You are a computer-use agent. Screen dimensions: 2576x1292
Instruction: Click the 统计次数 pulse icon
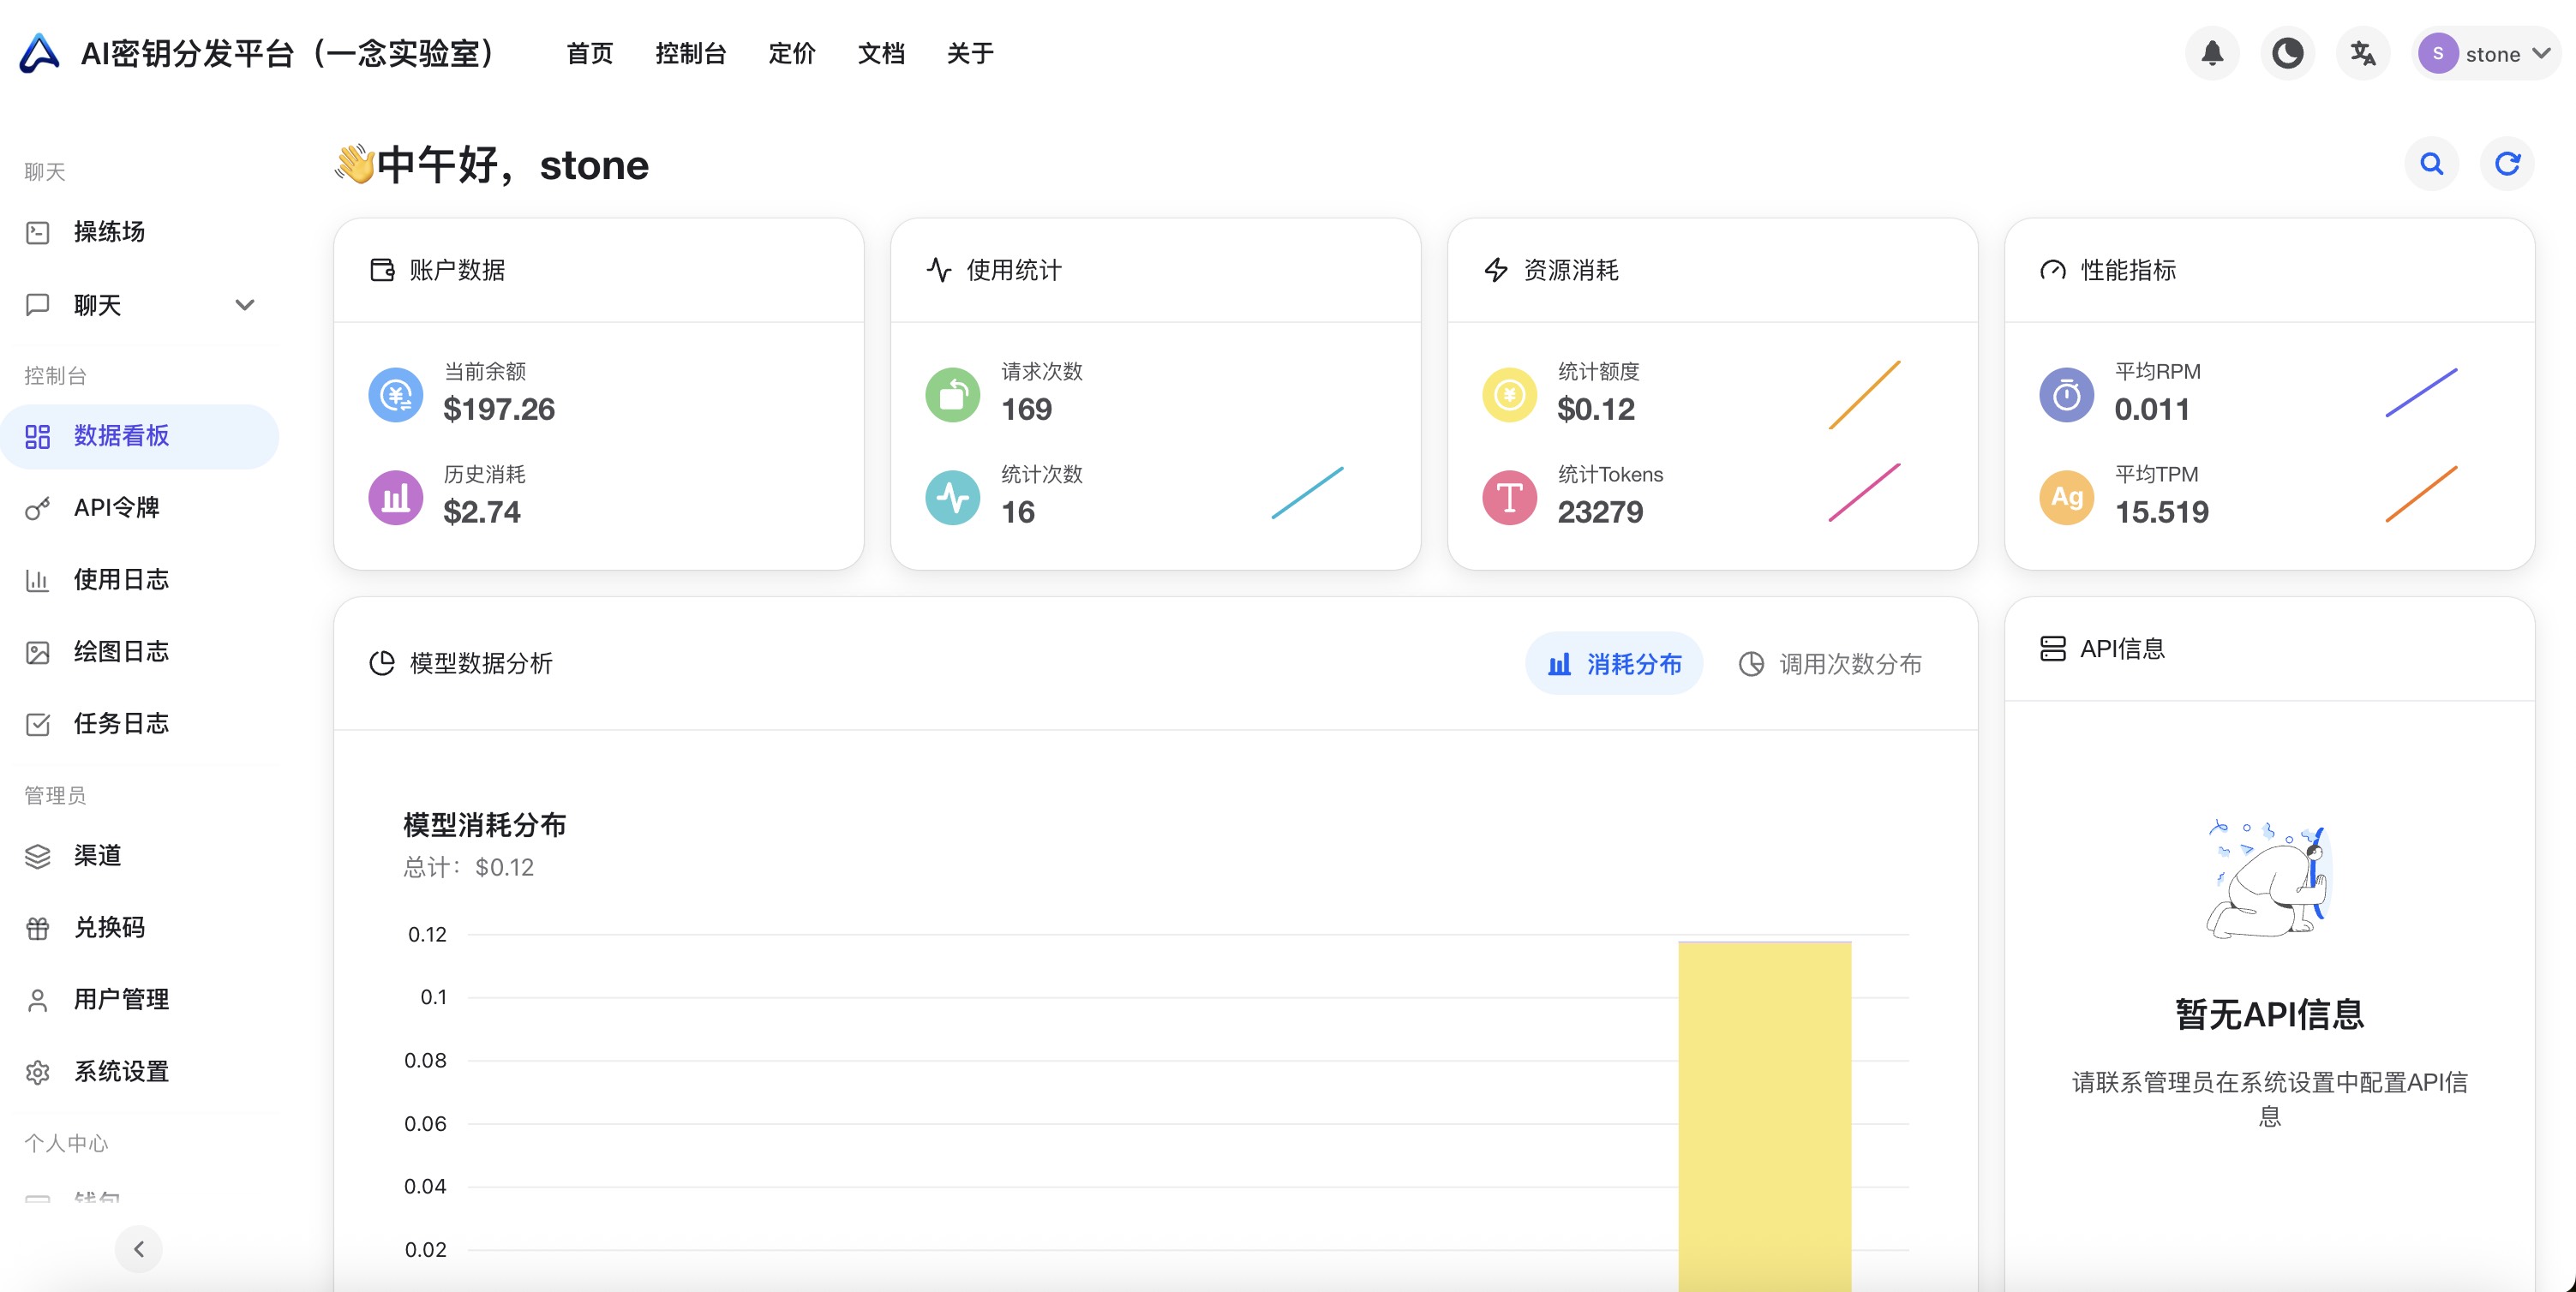tap(953, 498)
